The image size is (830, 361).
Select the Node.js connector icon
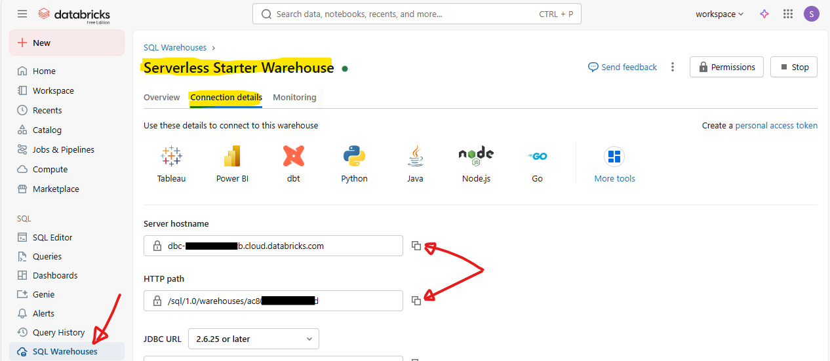tap(476, 157)
